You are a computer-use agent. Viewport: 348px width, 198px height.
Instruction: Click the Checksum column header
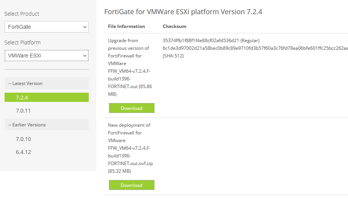(174, 26)
